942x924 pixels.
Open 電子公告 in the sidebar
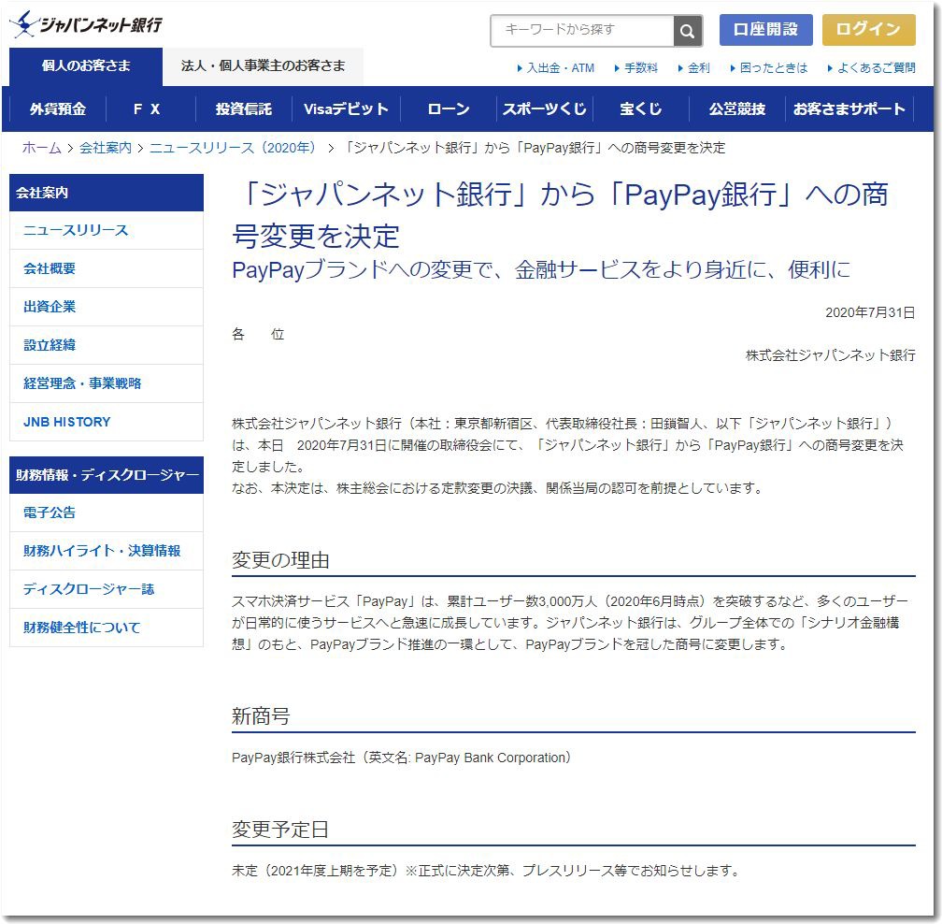pyautogui.click(x=107, y=513)
